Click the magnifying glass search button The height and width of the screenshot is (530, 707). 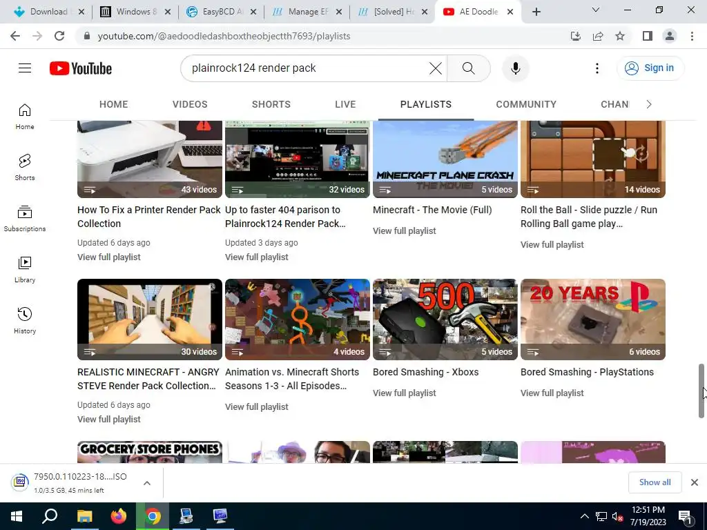[x=469, y=68]
